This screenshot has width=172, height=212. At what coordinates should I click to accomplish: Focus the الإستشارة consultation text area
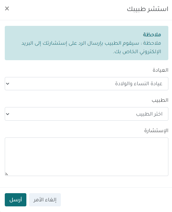pos(86,157)
